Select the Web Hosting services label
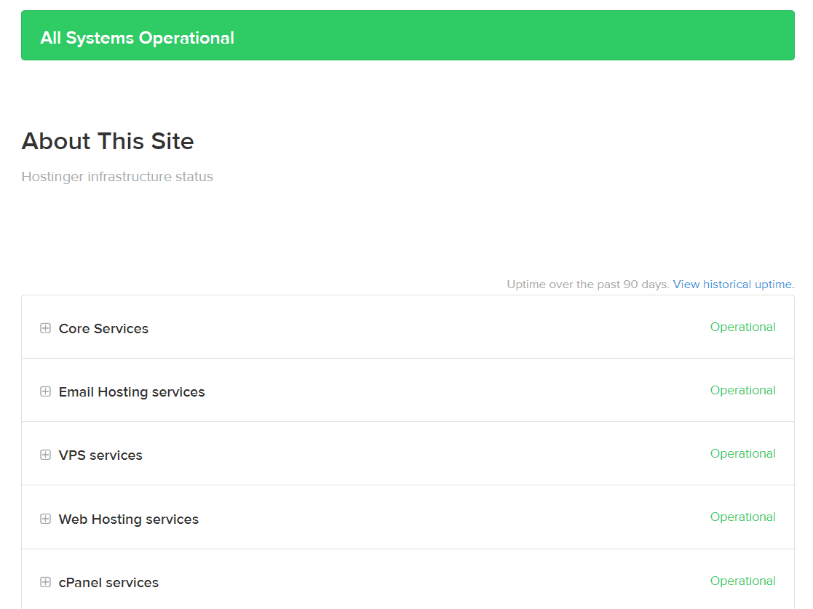813x609 pixels. [x=129, y=520]
